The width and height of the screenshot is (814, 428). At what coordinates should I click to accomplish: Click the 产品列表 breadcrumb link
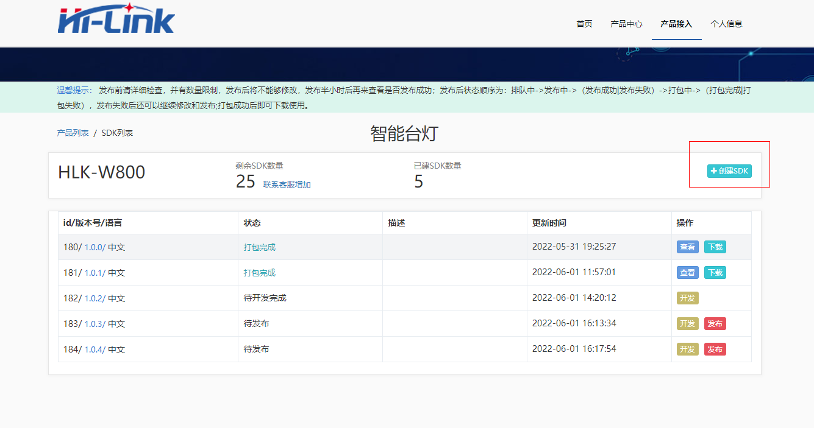(73, 133)
